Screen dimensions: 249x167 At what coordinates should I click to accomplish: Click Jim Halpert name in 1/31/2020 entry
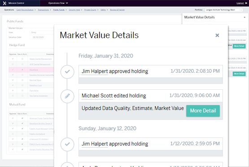tap(95, 71)
